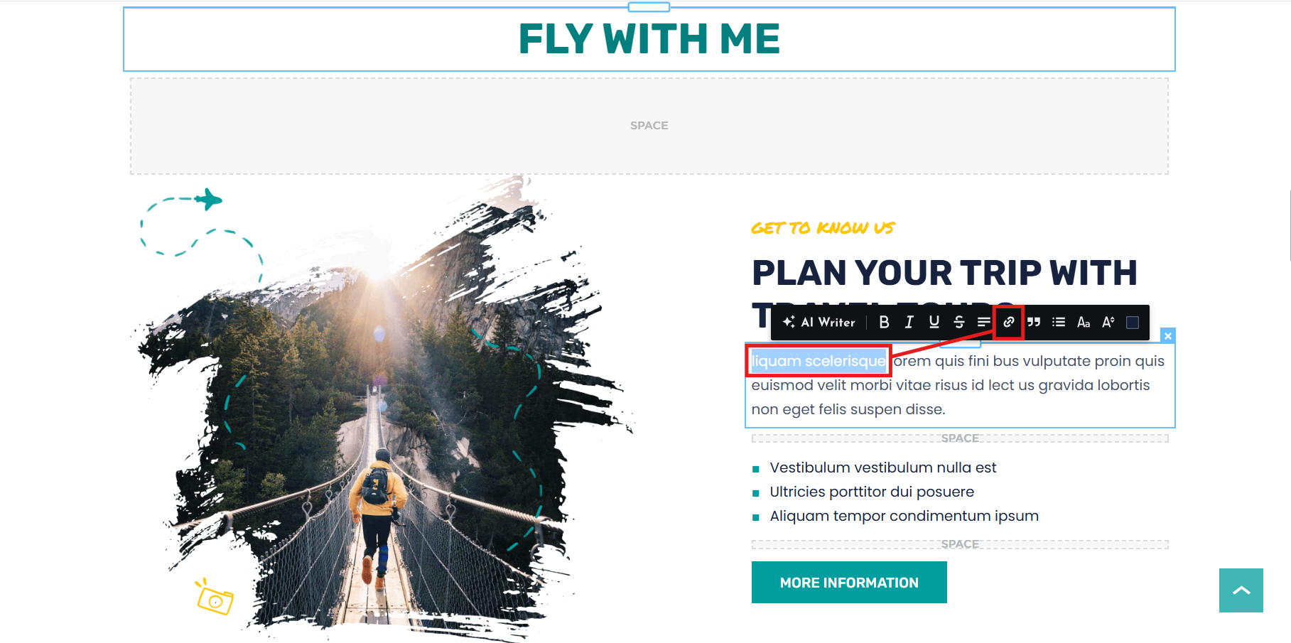Click the MORE INFORMATION button
This screenshot has height=643, width=1291.
tap(849, 583)
